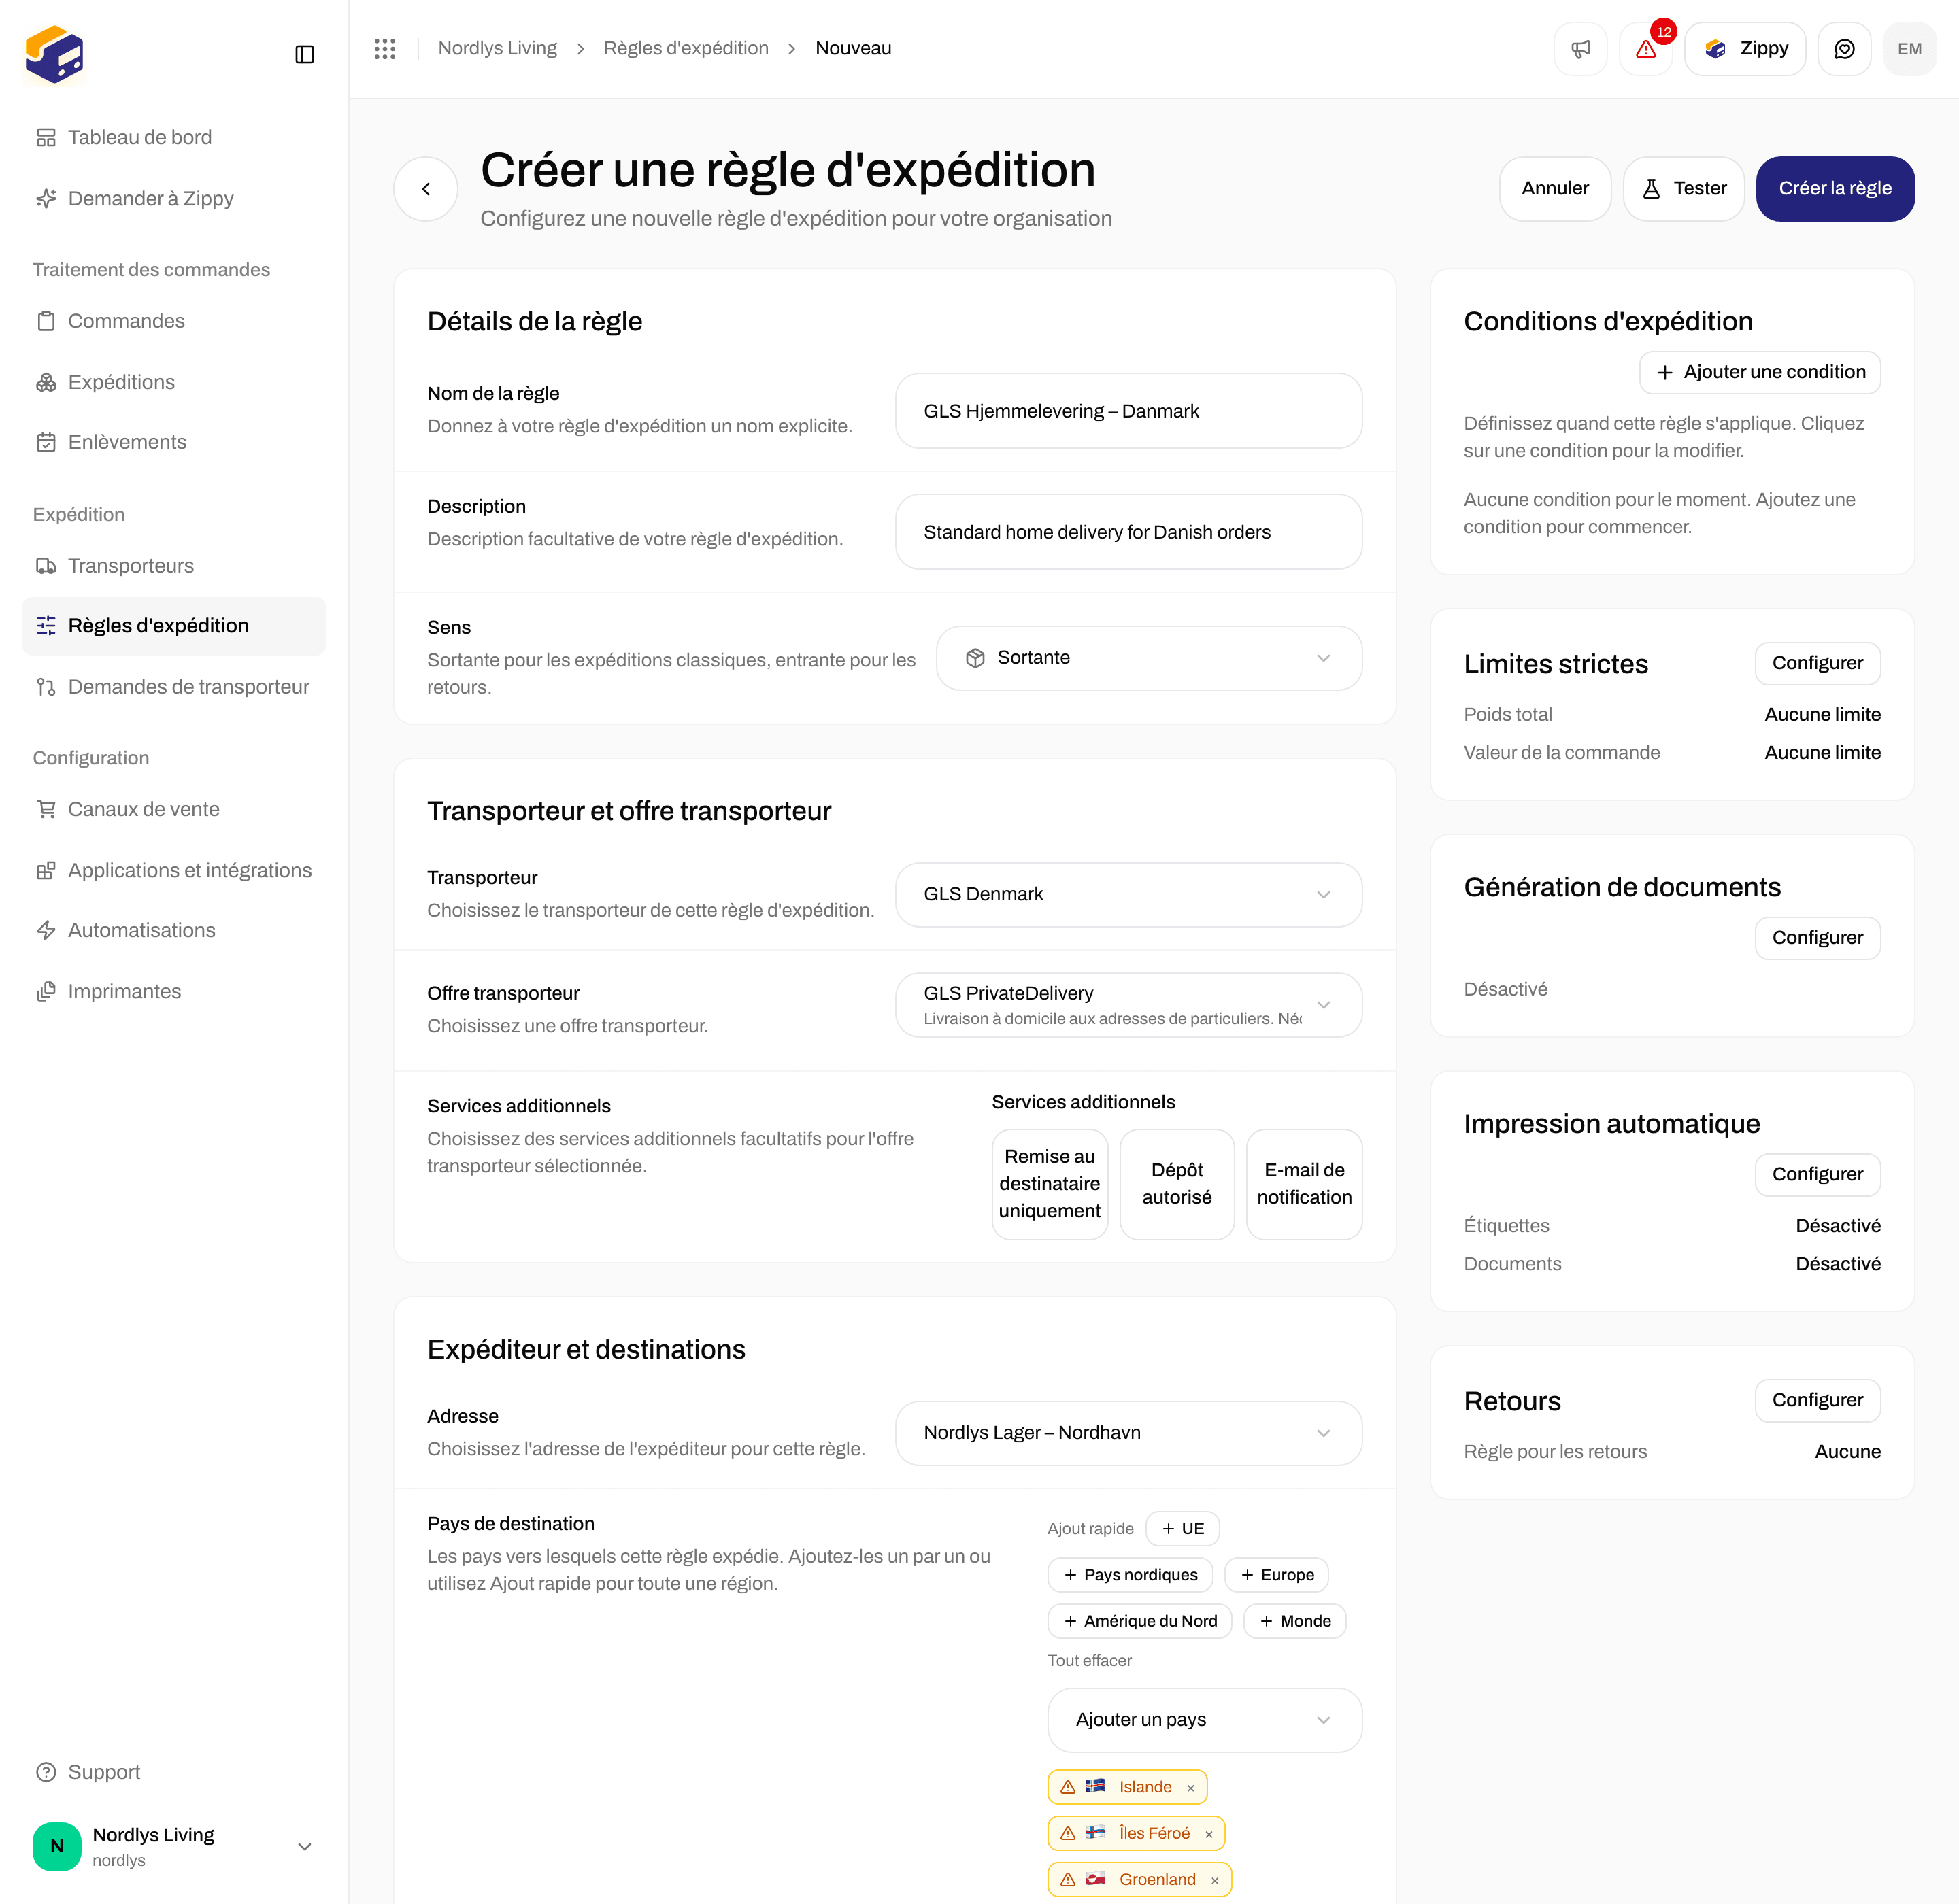Screen dimensions: 1959x1904
Task: Open Demander à Zippy in sidebar
Action: pyautogui.click(x=174, y=198)
